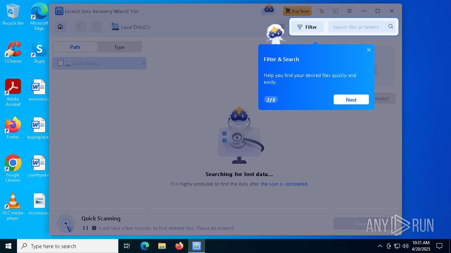Click the EaseUS app logo icon

pyautogui.click(x=59, y=11)
